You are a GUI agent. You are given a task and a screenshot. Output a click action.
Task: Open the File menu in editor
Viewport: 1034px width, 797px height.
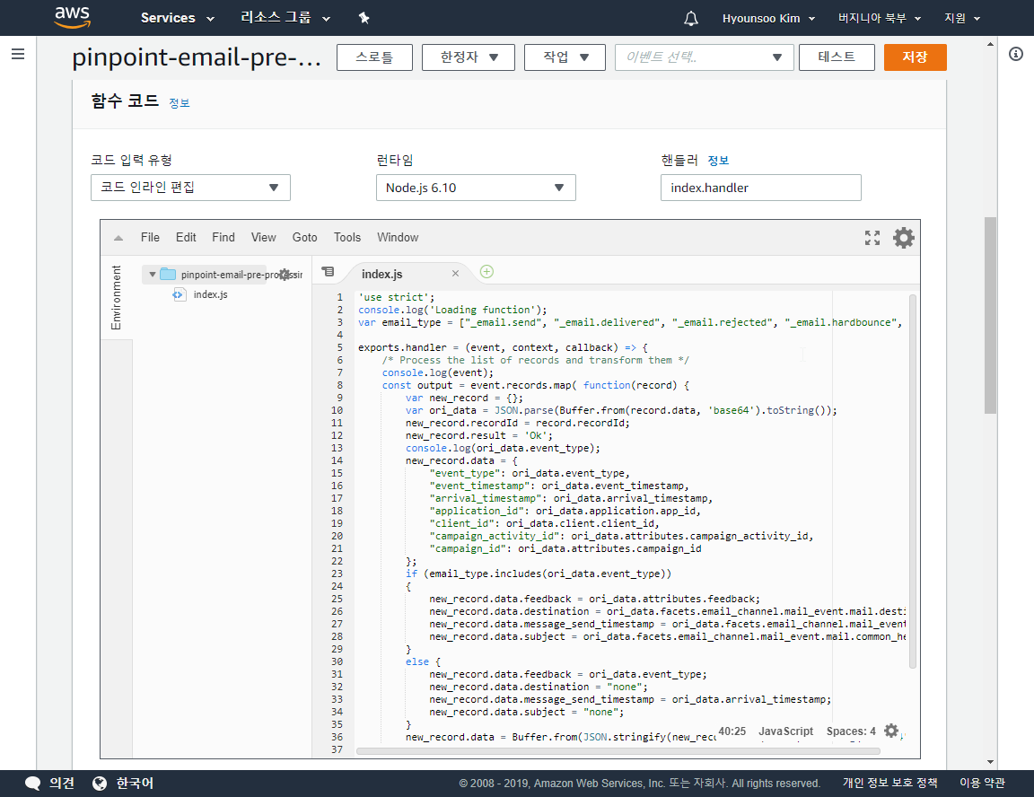151,237
